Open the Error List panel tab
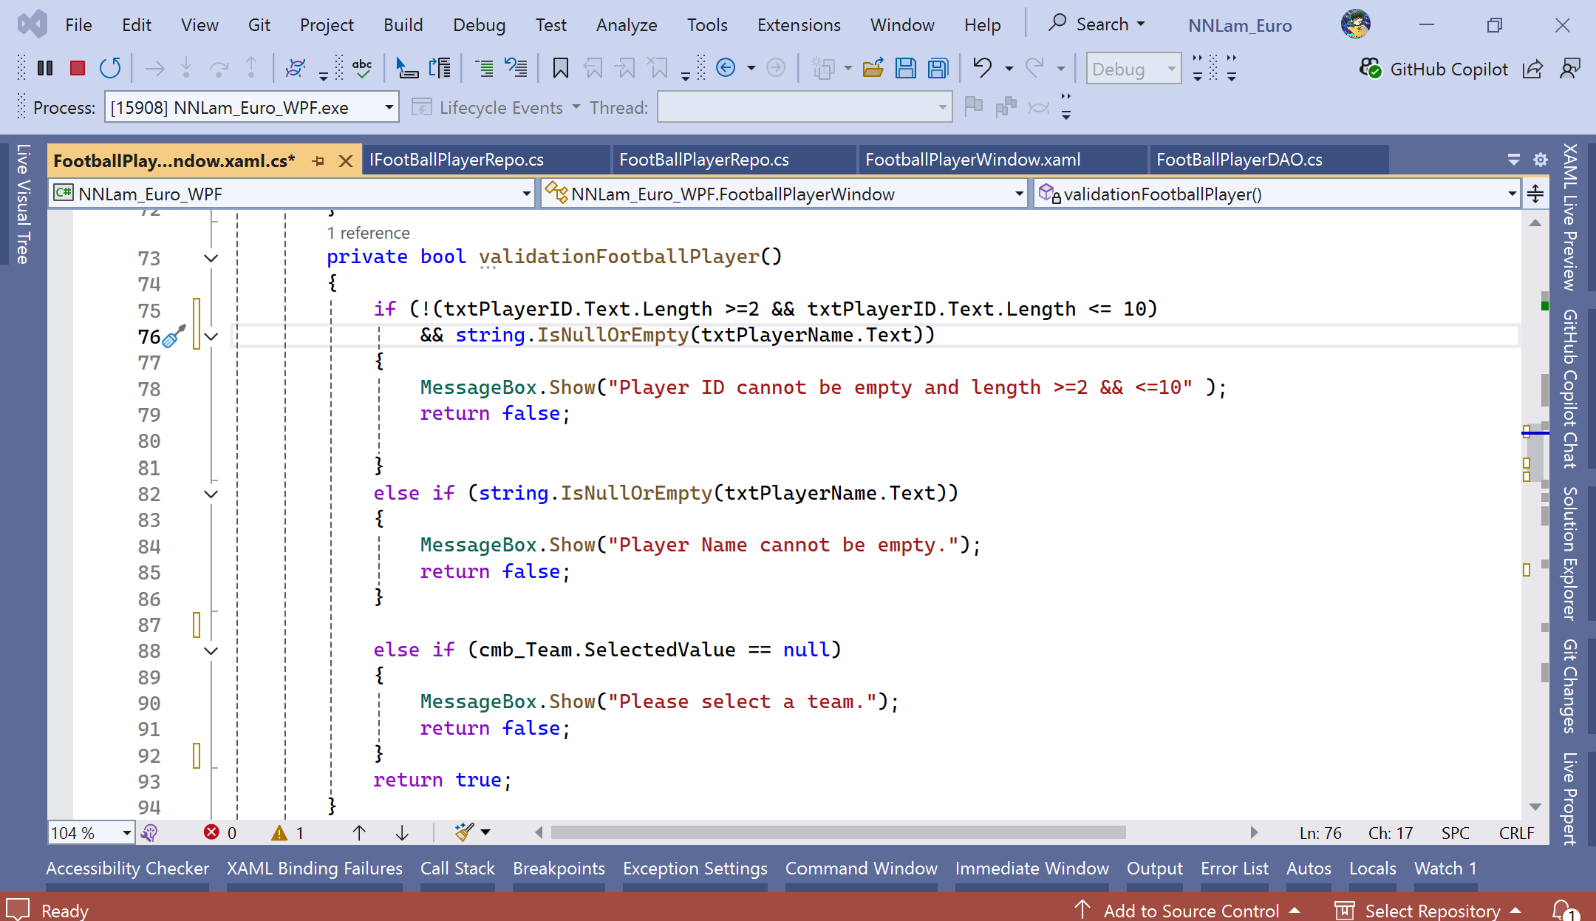 pyautogui.click(x=1235, y=869)
